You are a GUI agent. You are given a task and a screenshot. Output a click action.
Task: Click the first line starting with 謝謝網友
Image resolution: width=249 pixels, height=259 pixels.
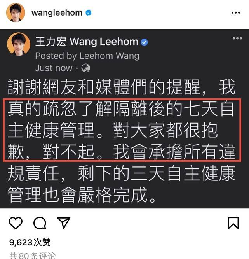[122, 87]
